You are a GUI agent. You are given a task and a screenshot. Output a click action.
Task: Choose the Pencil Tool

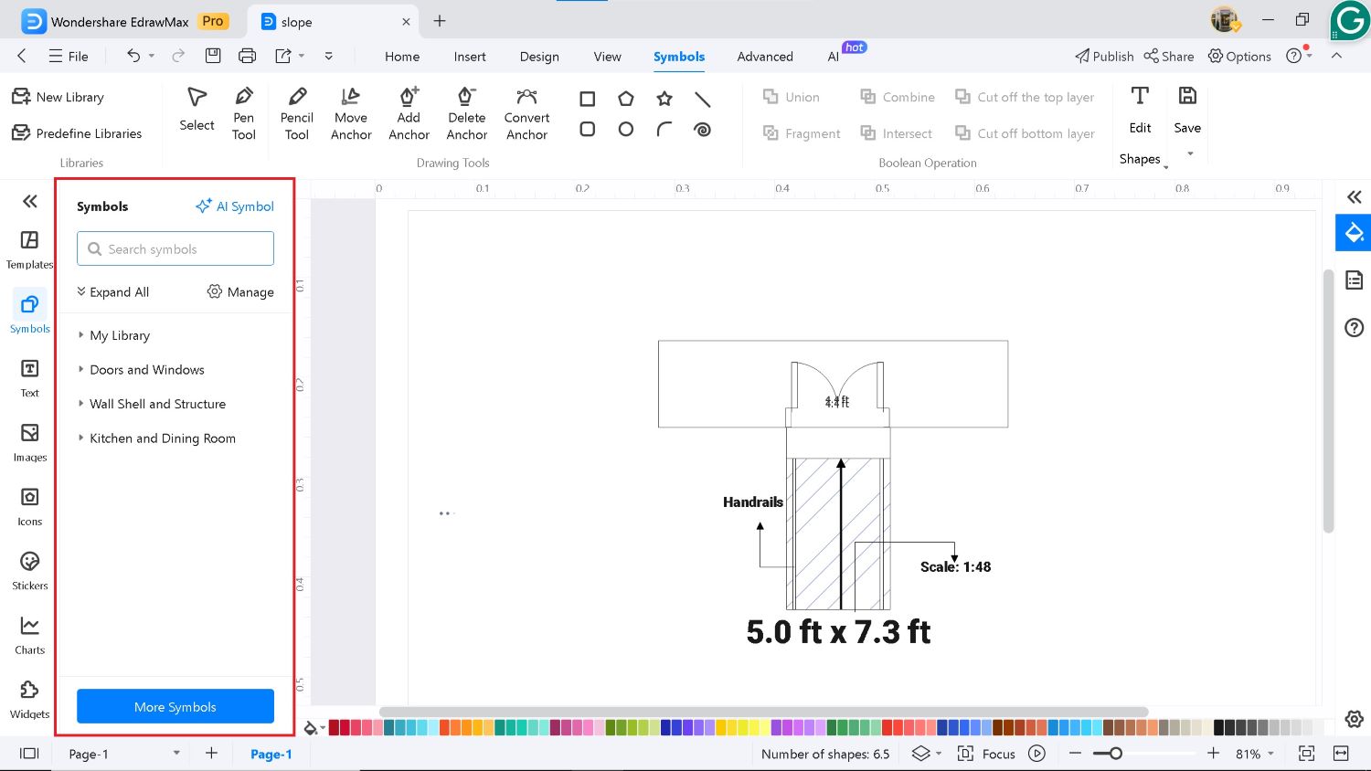click(x=297, y=114)
